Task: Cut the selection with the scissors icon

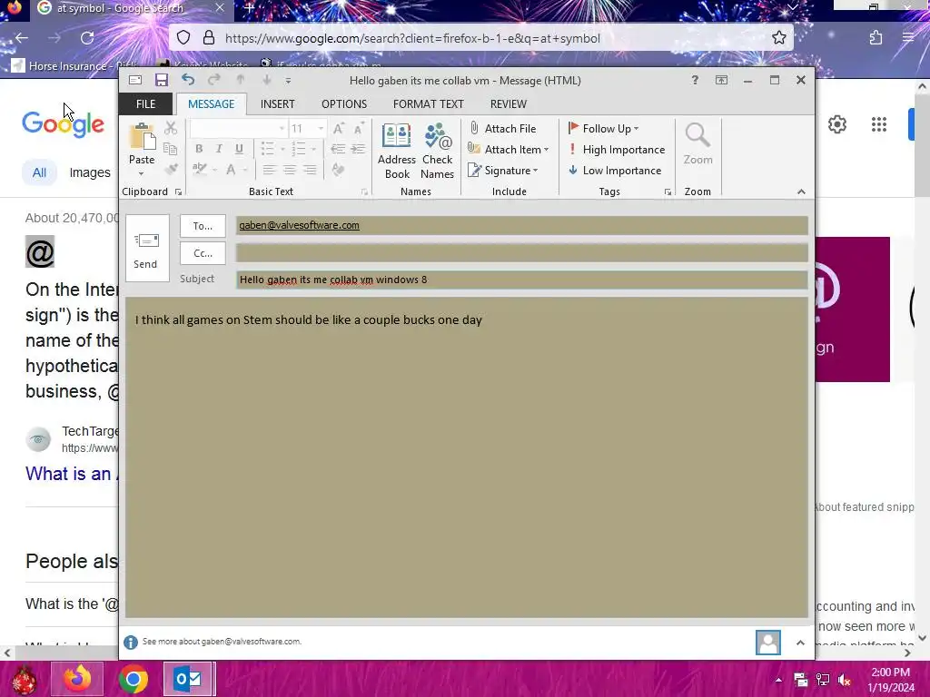Action: 171,128
